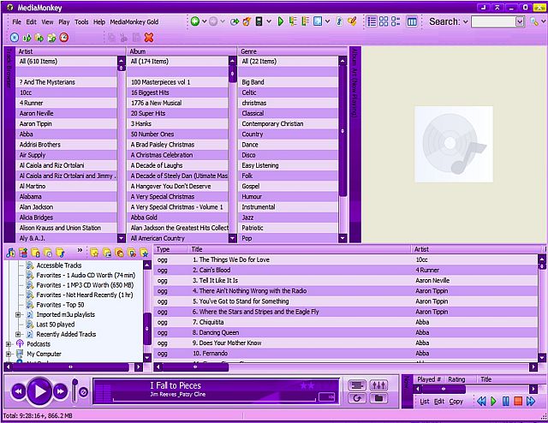The height and width of the screenshot is (423, 548).
Task: Click the folder button in player panel
Action: [x=378, y=398]
